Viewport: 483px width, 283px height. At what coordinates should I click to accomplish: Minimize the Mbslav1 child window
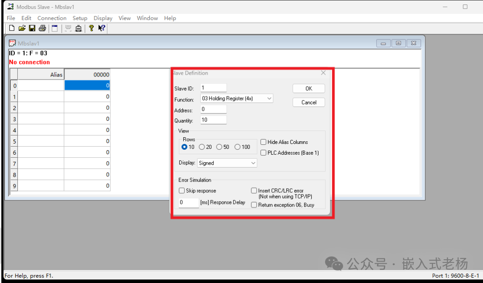tap(383, 43)
